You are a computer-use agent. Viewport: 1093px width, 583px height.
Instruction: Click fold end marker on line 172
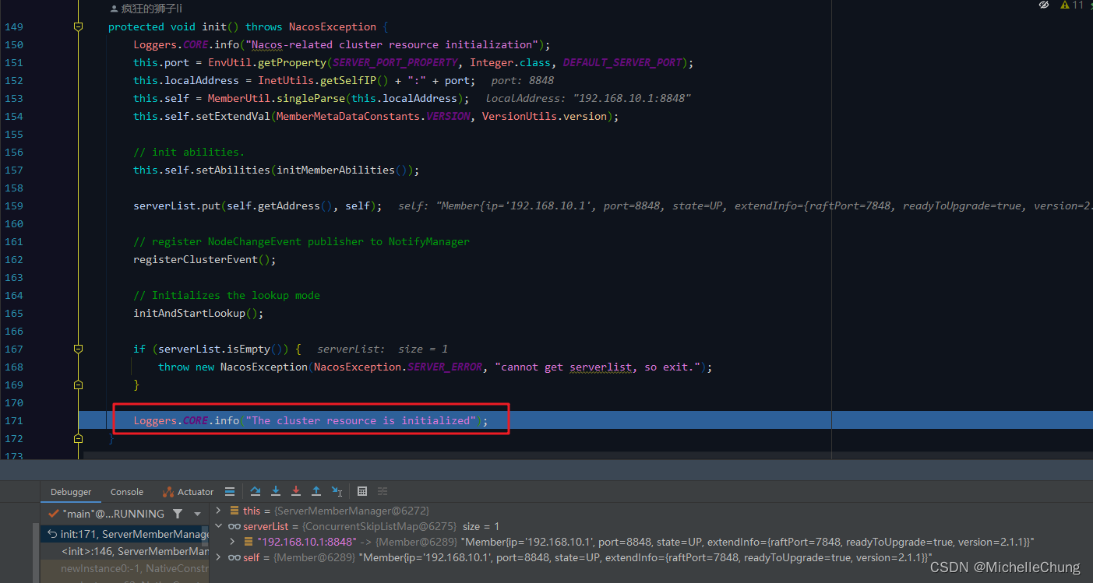tap(78, 438)
